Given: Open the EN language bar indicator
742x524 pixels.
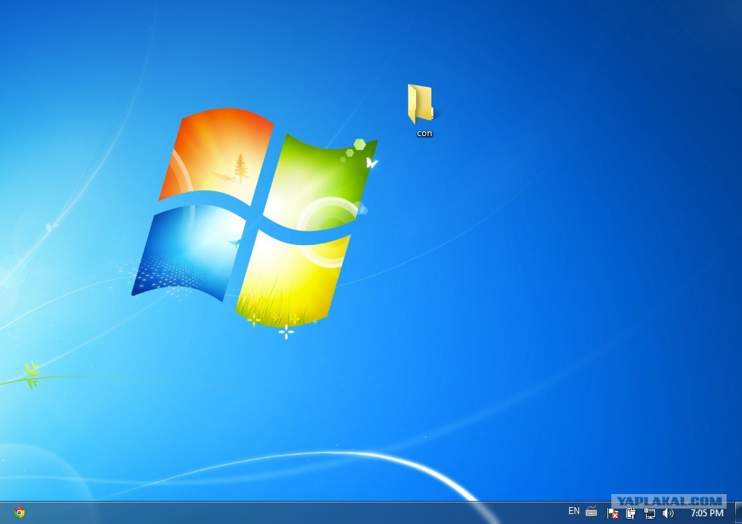Looking at the screenshot, I should (x=574, y=511).
